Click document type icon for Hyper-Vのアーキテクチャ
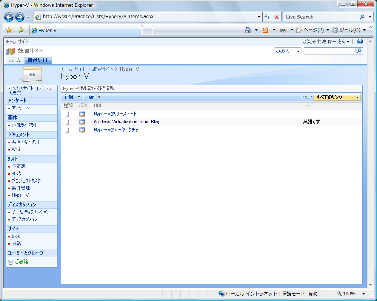 [67, 130]
